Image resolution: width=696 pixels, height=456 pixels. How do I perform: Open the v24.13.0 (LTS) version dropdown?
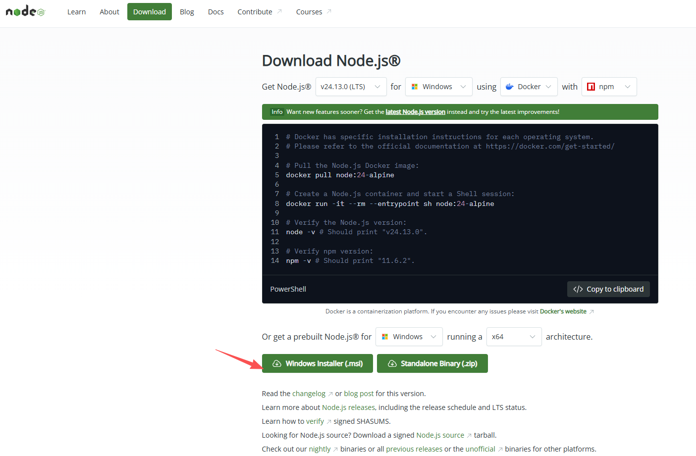351,87
